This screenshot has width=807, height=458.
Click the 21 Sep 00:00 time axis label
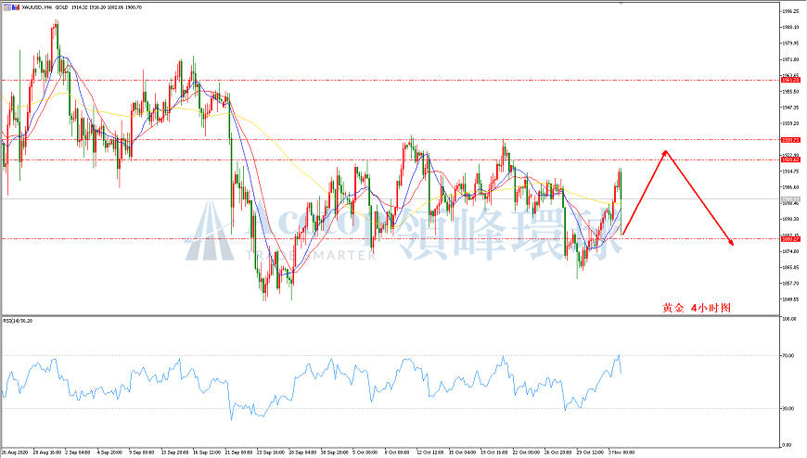pyautogui.click(x=238, y=452)
